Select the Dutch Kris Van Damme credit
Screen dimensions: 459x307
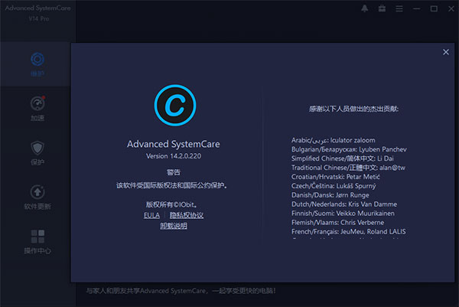(x=344, y=204)
